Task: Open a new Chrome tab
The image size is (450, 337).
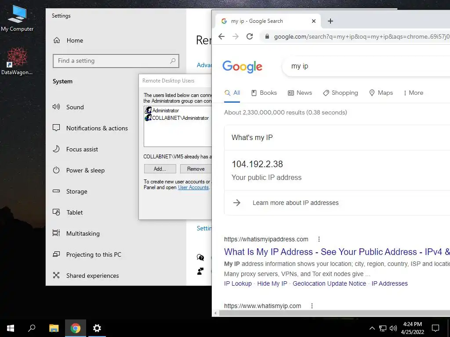Action: click(x=330, y=21)
